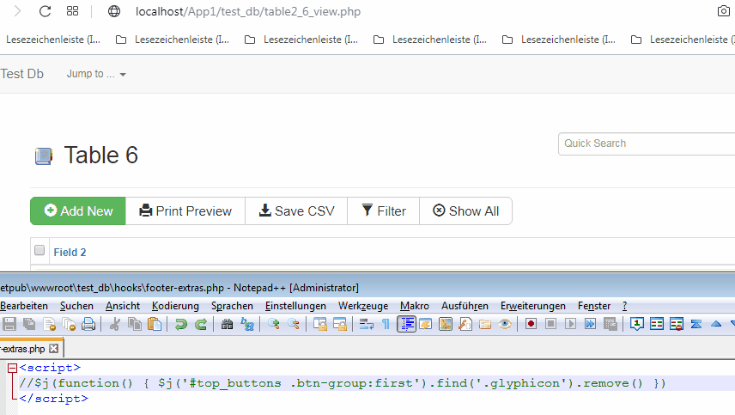Open Kodierung menu in Notepad++
Screen dimensions: 735x415
tap(175, 306)
